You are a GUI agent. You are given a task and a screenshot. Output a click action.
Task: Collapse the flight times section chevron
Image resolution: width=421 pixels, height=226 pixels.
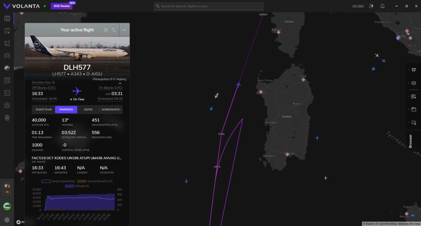click(120, 83)
